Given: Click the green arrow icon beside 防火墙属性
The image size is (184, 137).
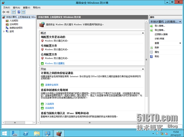Looking at the screenshot, I should [42, 63].
